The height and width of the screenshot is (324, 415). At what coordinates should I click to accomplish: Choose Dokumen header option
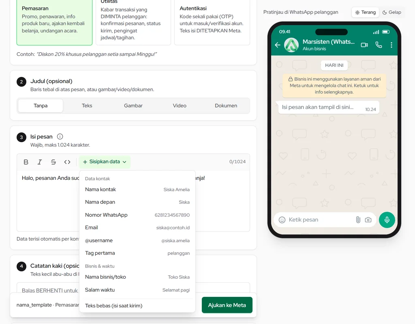[226, 106]
